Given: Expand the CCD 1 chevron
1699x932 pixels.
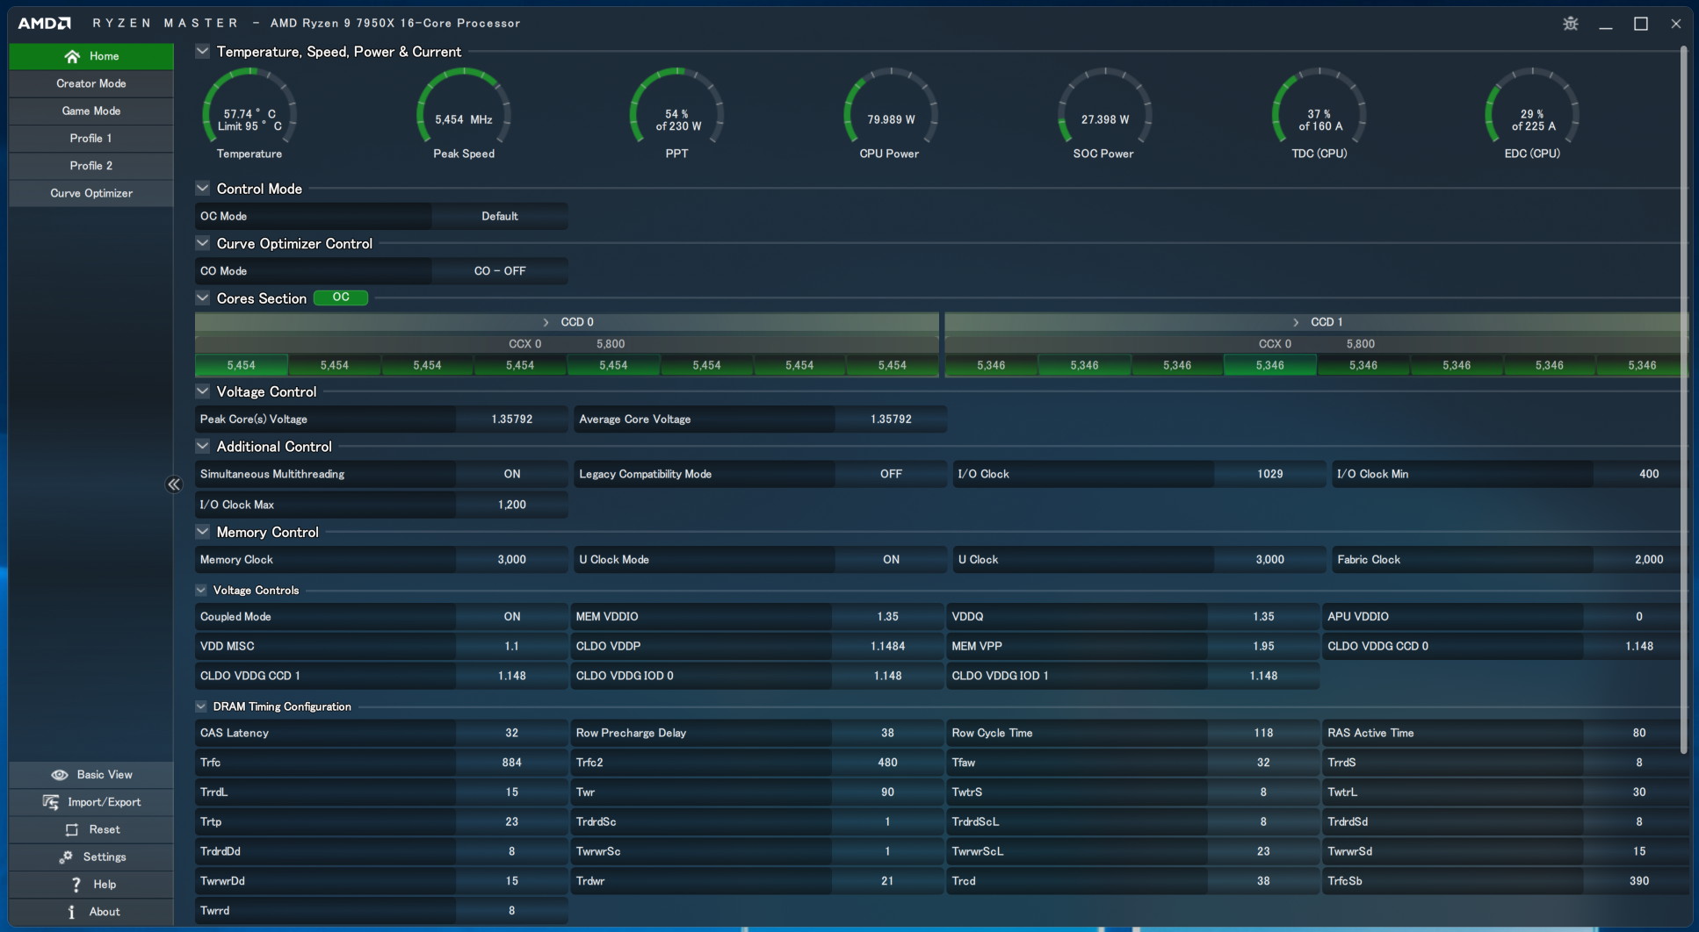Looking at the screenshot, I should pyautogui.click(x=1296, y=322).
